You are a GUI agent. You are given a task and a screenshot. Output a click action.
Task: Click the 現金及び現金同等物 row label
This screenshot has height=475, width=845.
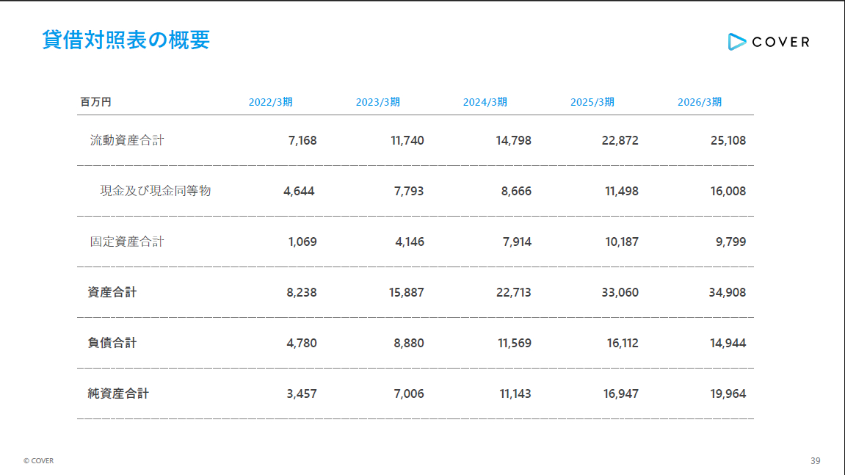(x=155, y=191)
